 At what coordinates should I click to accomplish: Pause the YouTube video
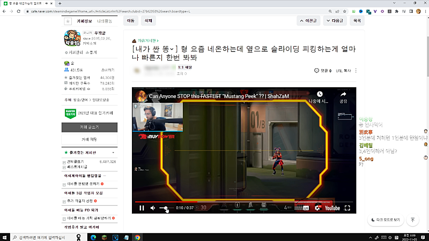pos(142,208)
